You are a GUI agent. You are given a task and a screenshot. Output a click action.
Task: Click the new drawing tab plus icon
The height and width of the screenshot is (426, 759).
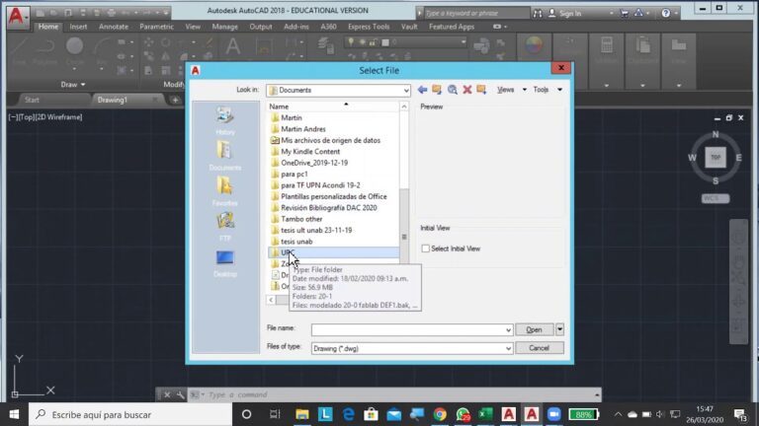175,100
